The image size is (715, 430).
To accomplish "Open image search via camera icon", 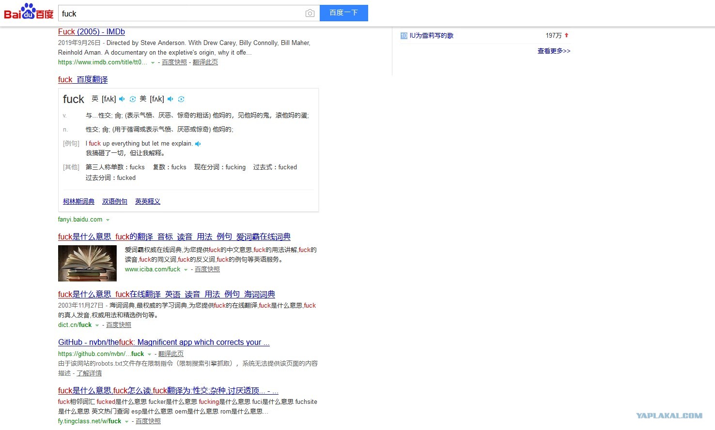I will coord(310,14).
